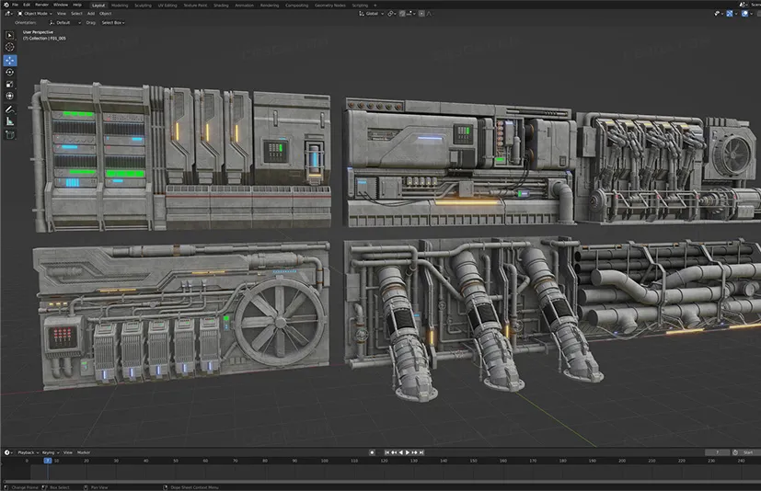Switch to Shading workspace tab
This screenshot has height=491, width=761.
click(x=222, y=6)
